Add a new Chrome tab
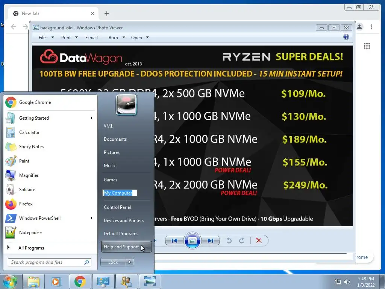385x289 pixels. (x=106, y=14)
